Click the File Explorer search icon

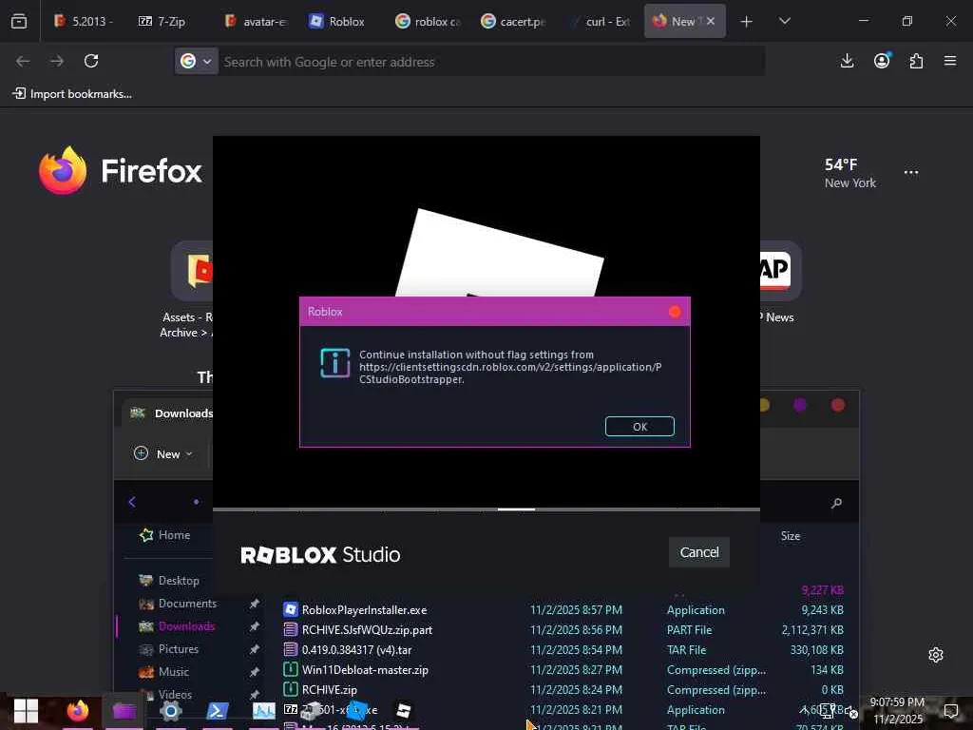click(x=836, y=503)
